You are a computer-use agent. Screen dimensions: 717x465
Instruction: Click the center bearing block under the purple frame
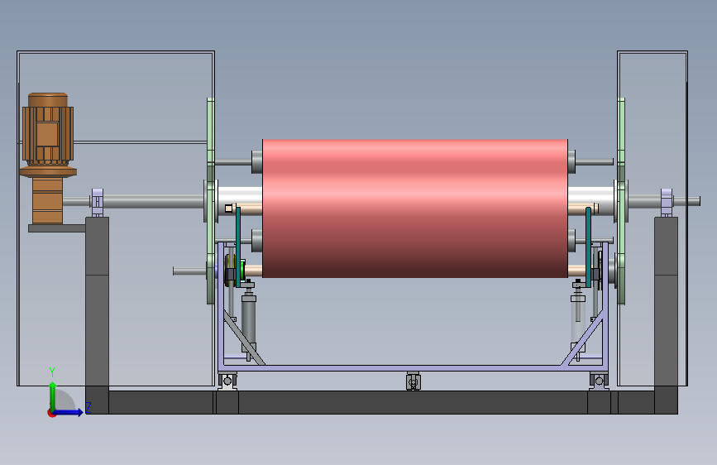tap(413, 381)
